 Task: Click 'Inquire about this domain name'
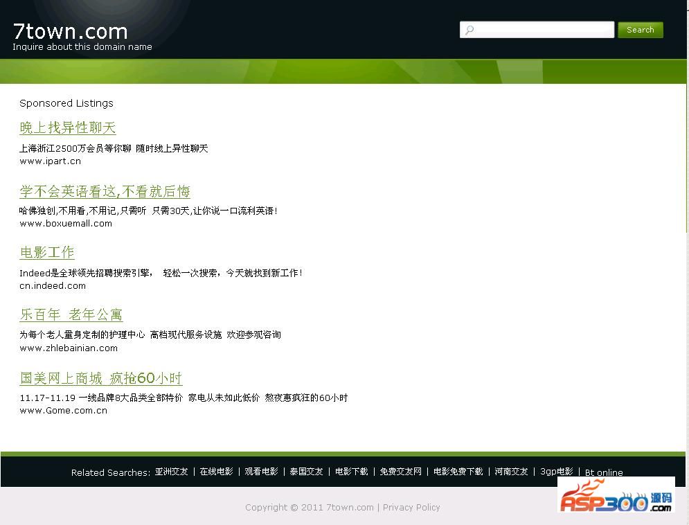click(x=82, y=46)
